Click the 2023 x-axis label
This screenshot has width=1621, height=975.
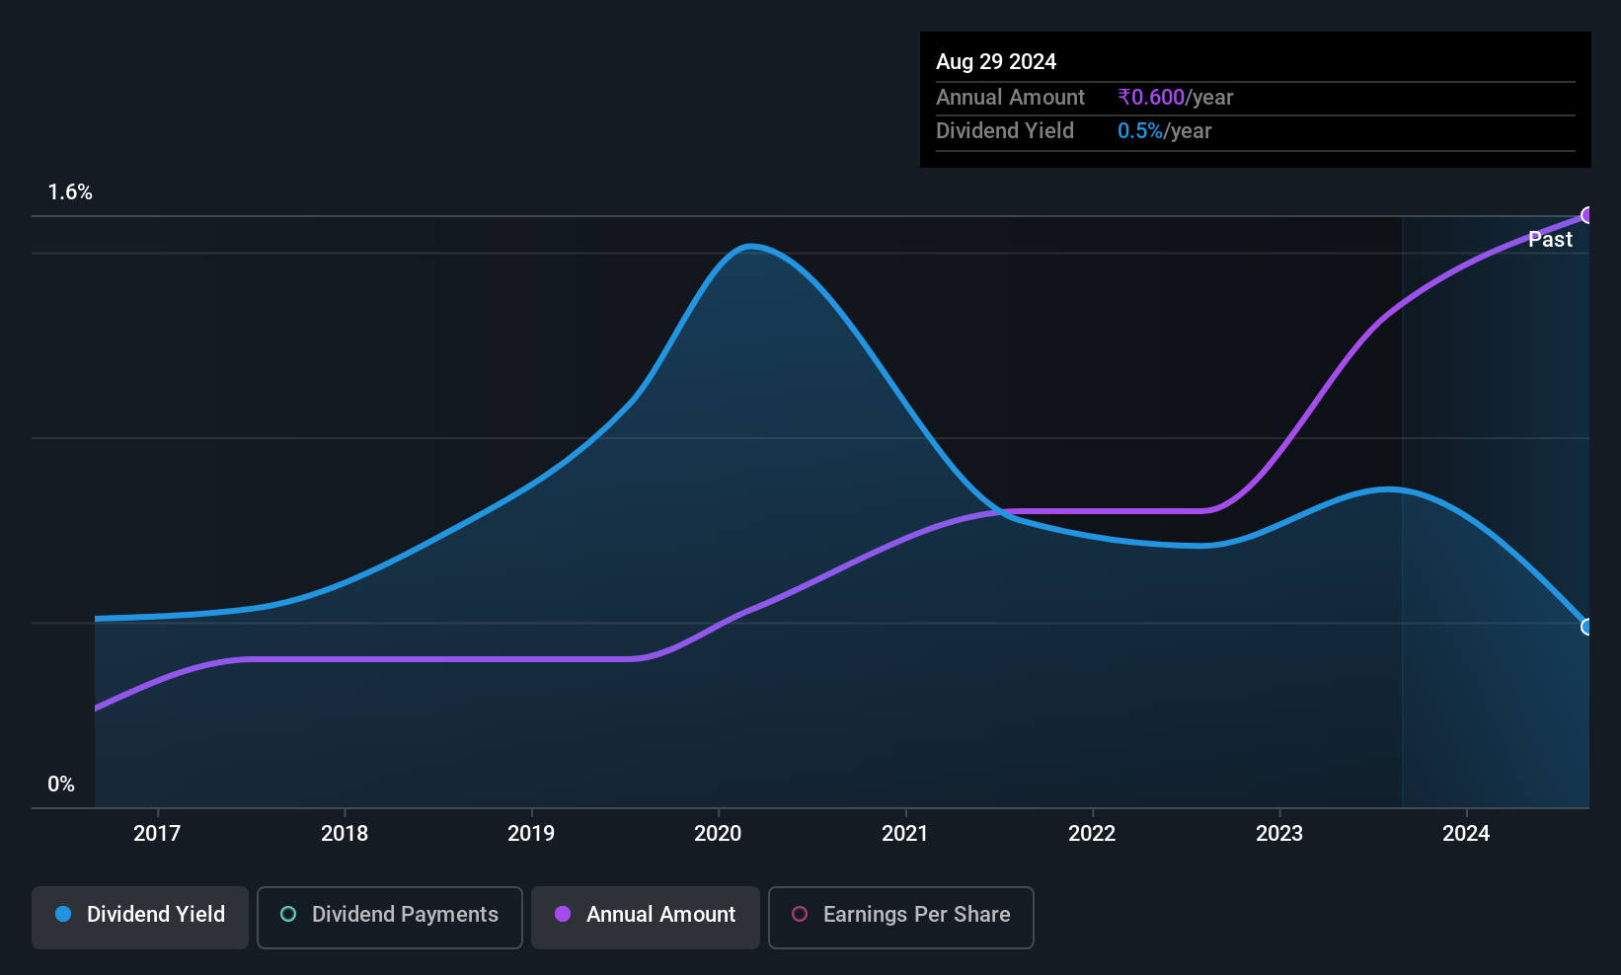(1279, 834)
